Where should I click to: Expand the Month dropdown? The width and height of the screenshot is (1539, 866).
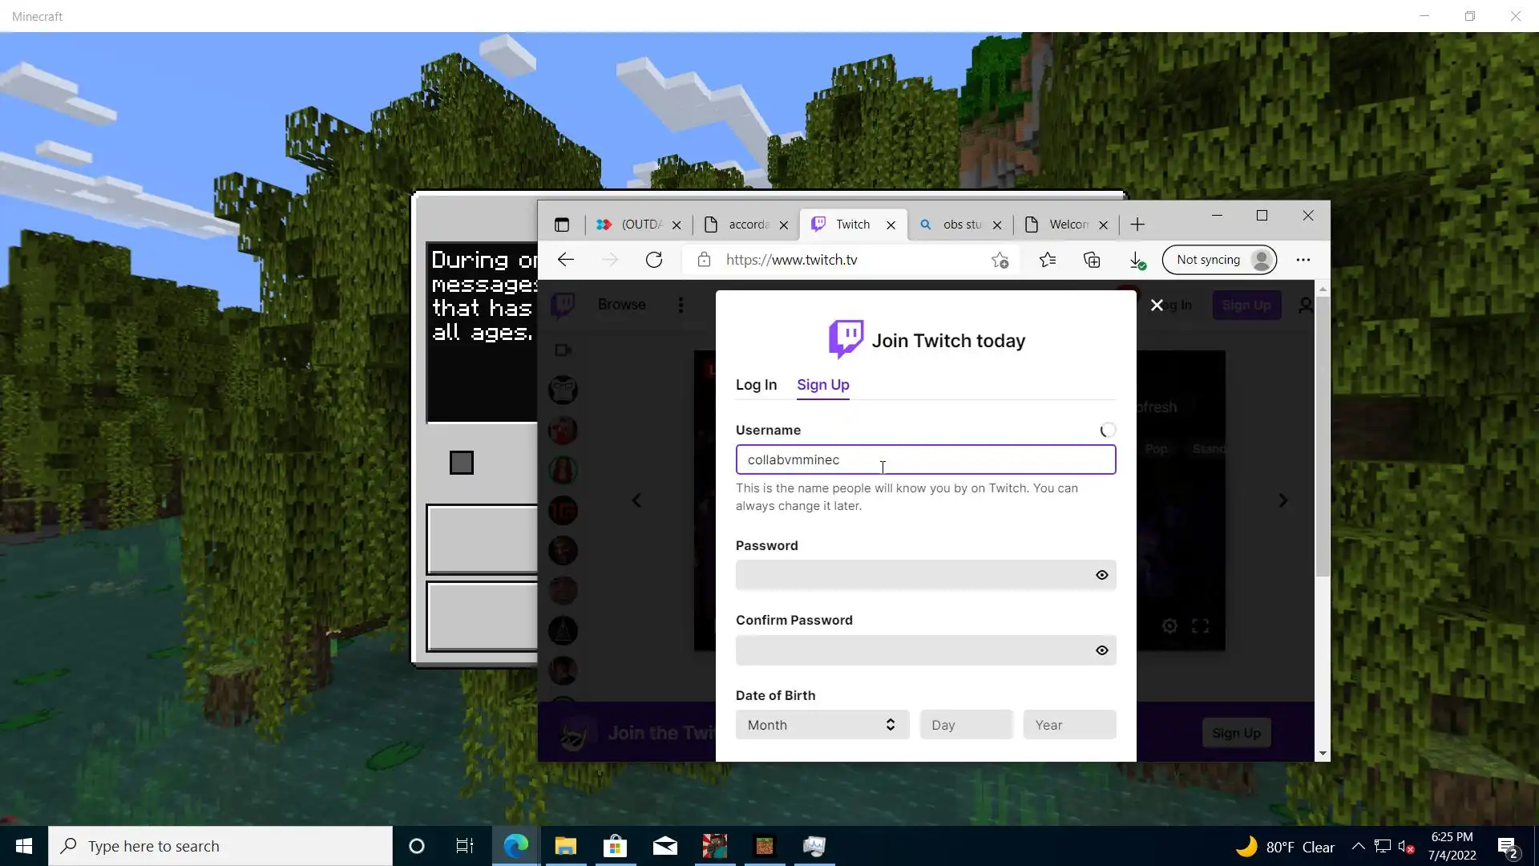[x=822, y=725]
